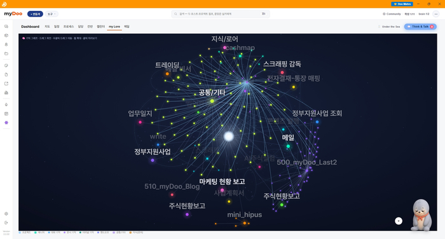Image resolution: width=445 pixels, height=239 pixels.
Task: Click the Doo Metrs button in title bar
Action: pyautogui.click(x=402, y=4)
